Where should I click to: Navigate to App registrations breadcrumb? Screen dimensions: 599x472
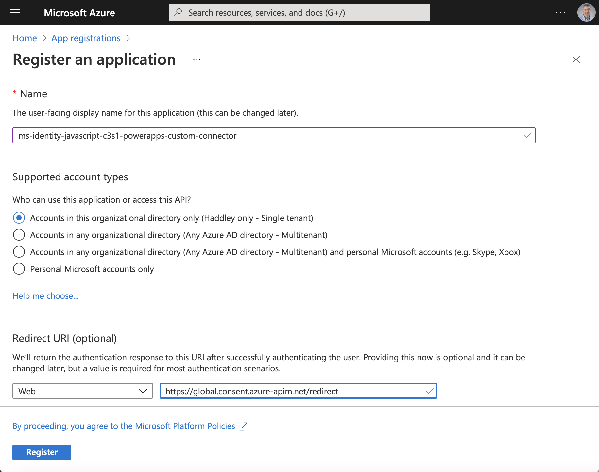tap(86, 38)
